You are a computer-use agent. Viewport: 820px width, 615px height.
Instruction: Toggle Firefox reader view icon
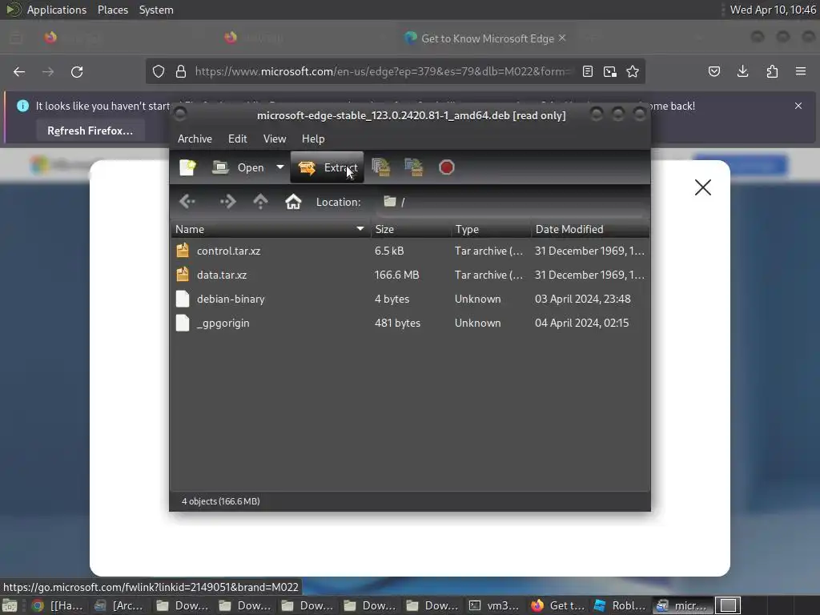tap(587, 71)
